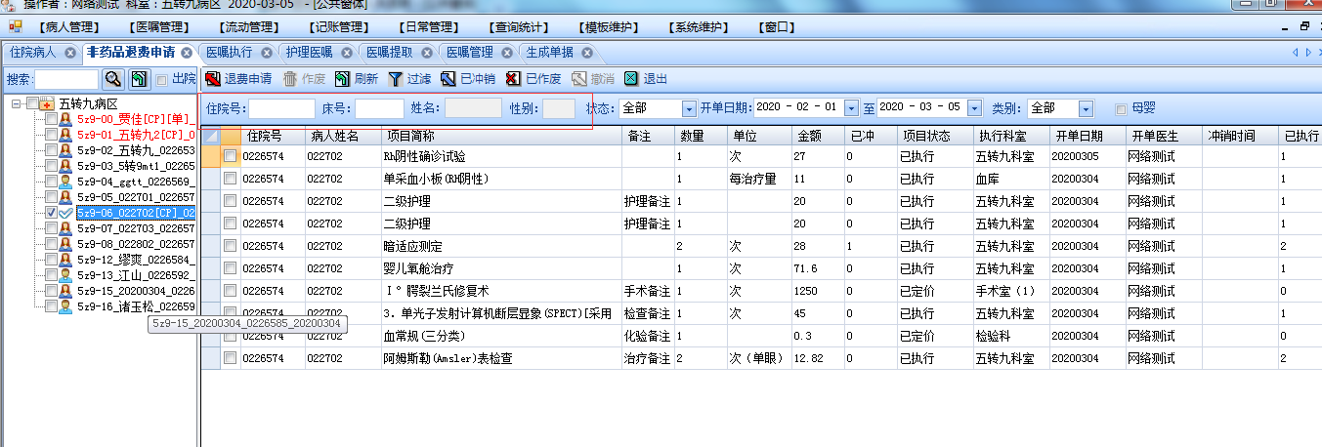Open the 类别 dropdown arrow
Screen dimensions: 1322x447
tap(1087, 108)
